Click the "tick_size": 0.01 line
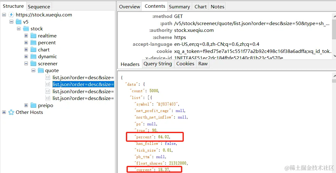 153,150
